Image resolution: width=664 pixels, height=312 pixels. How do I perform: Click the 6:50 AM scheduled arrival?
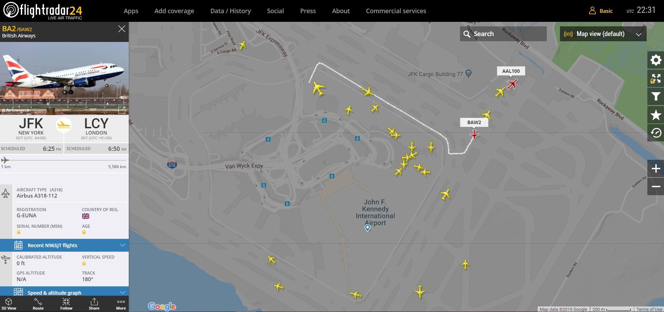point(117,149)
